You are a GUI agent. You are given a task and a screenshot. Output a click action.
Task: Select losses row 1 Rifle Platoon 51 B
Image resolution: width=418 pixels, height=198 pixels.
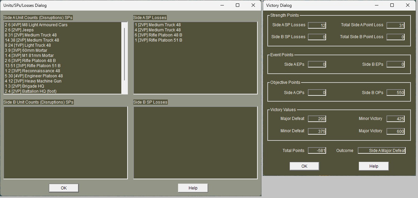195,40
